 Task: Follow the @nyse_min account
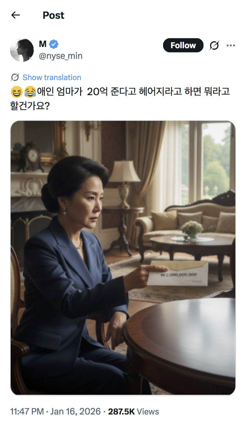click(x=183, y=45)
